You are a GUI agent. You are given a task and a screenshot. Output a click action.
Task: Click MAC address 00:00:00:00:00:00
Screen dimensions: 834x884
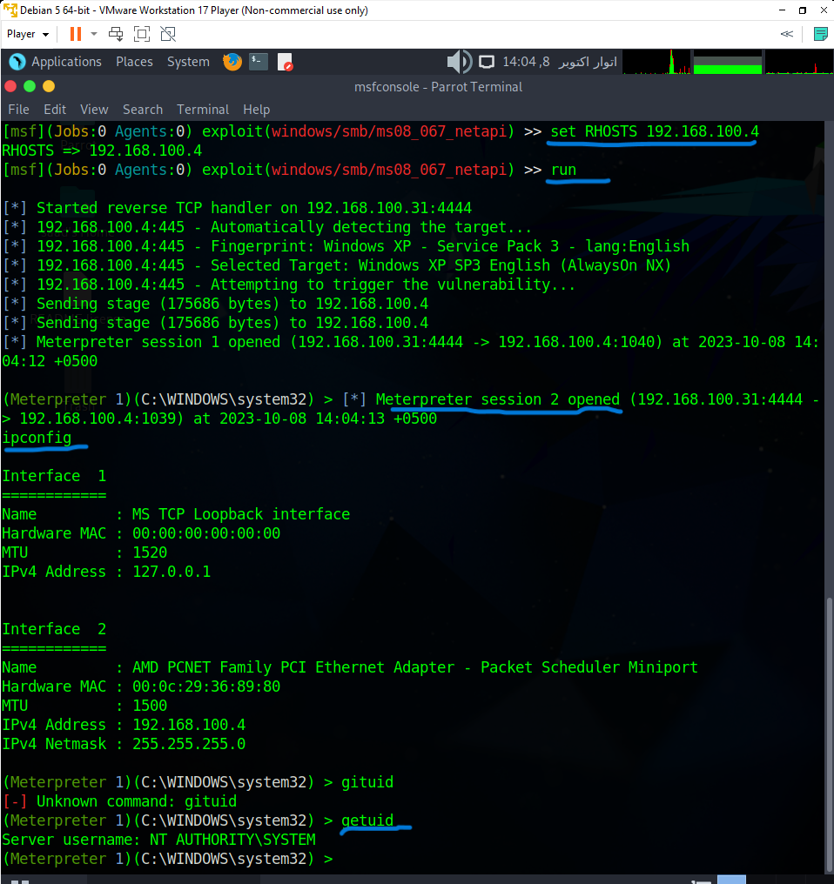click(x=206, y=534)
